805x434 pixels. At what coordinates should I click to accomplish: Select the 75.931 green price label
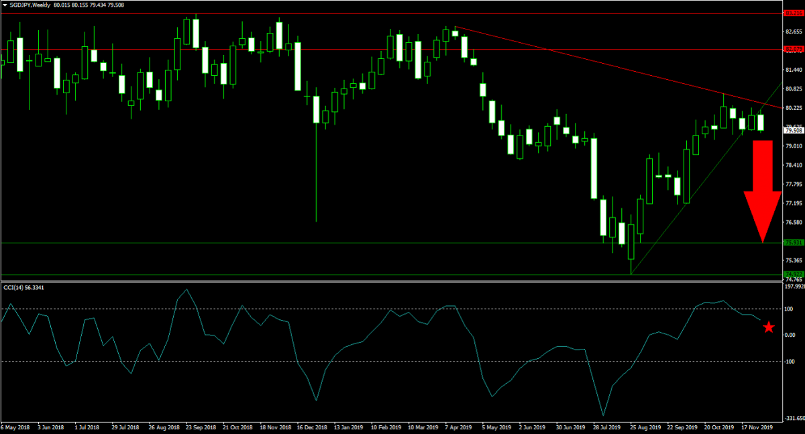(x=793, y=242)
